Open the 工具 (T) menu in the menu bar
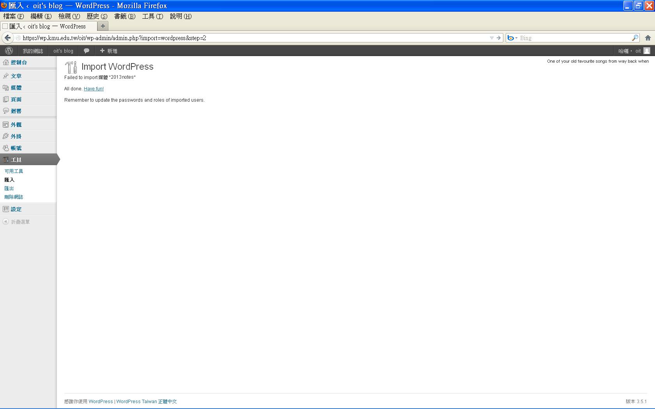Image resolution: width=655 pixels, height=409 pixels. point(152,16)
